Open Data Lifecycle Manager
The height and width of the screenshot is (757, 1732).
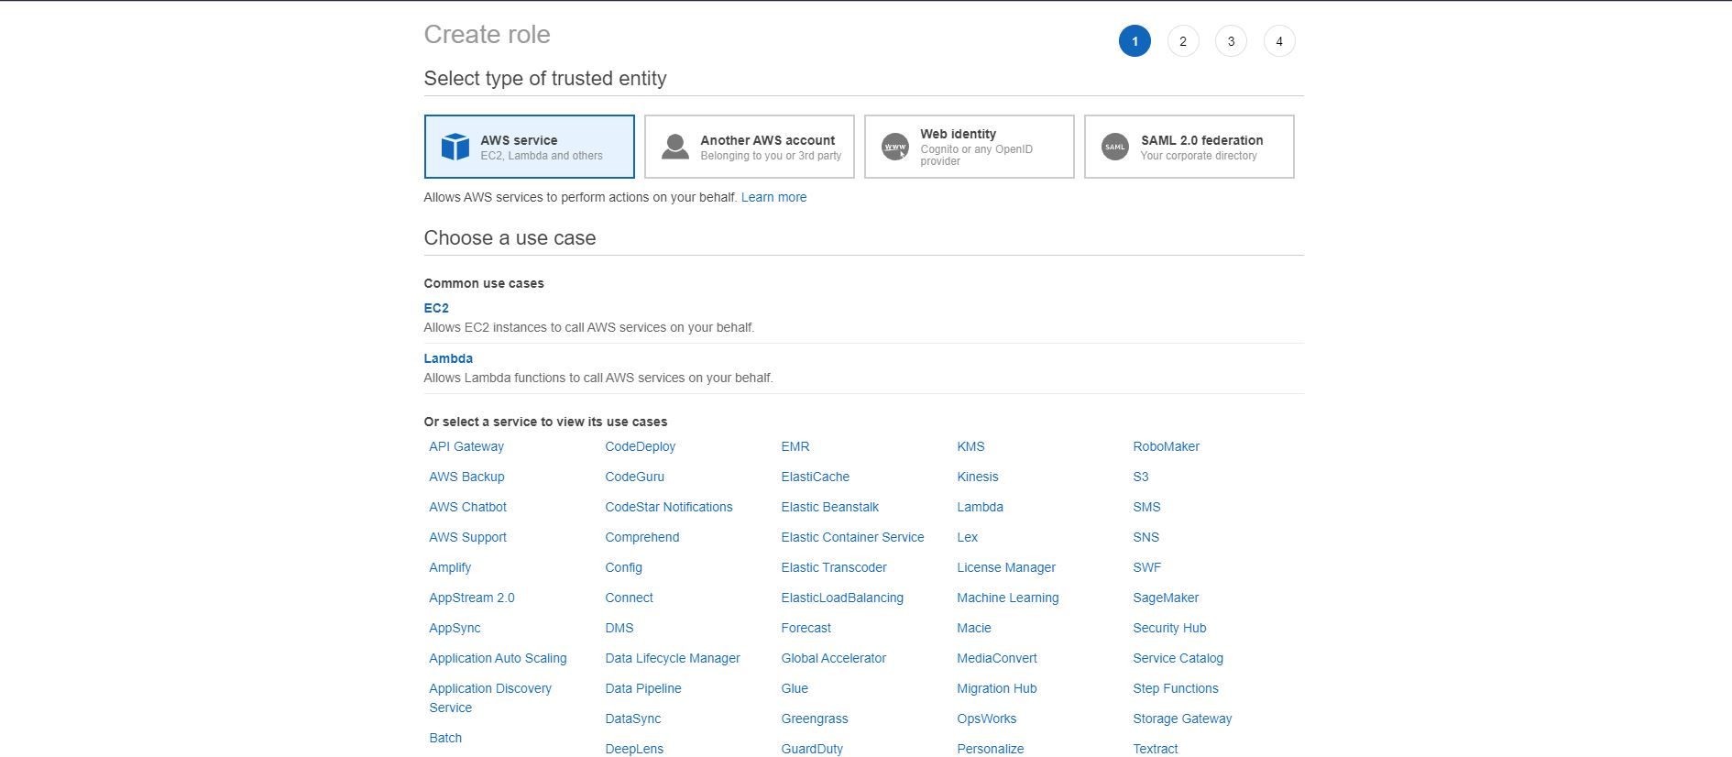coord(673,658)
